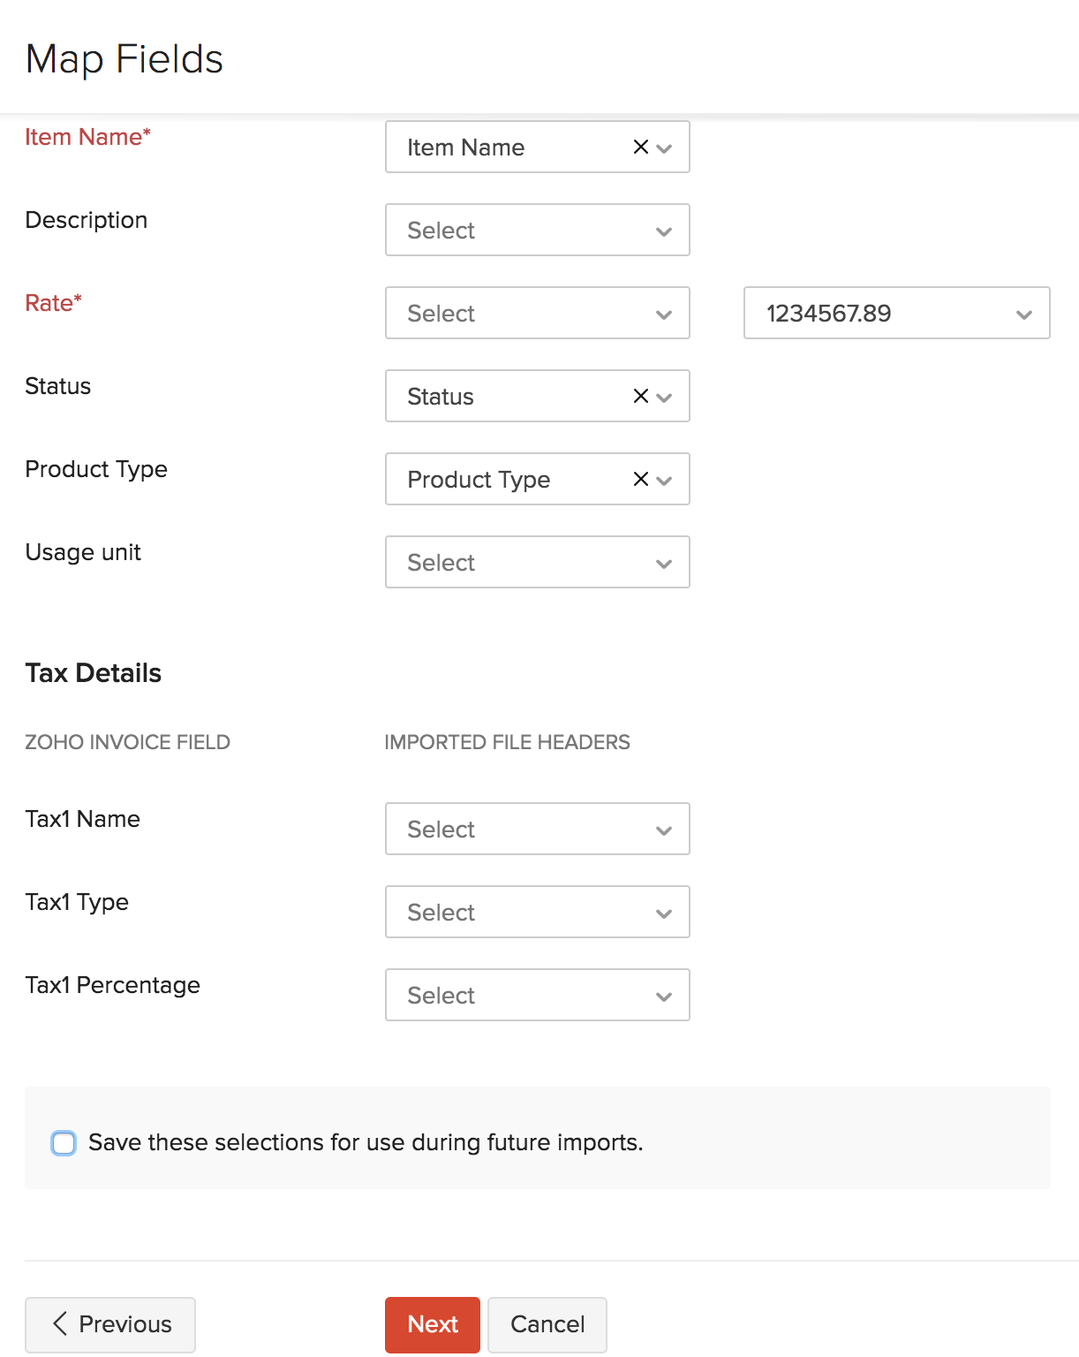Remove the Status mapping with the X icon
The height and width of the screenshot is (1357, 1079).
(x=639, y=396)
